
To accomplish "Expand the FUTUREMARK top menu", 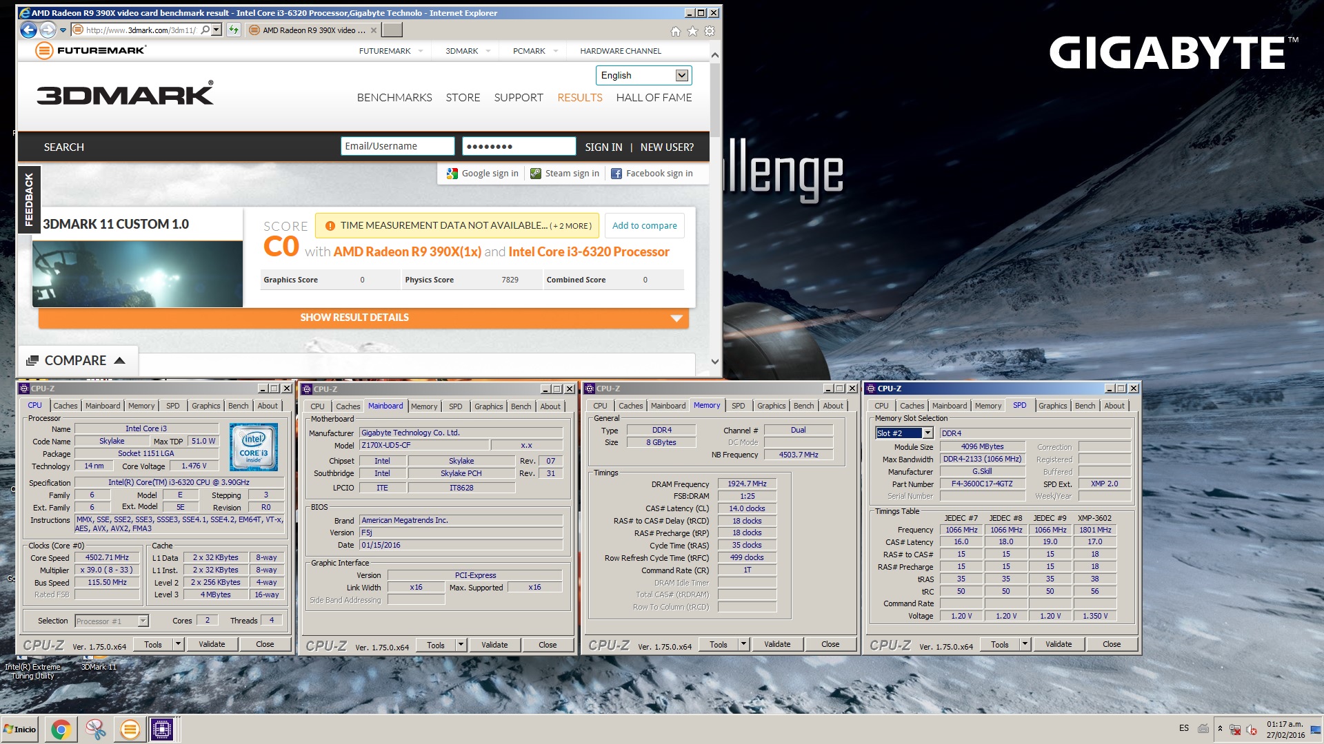I will 420,51.
